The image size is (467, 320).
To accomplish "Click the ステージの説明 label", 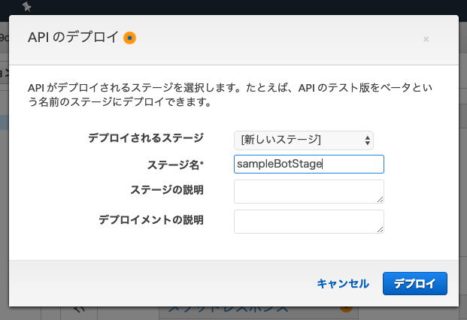I will point(167,190).
